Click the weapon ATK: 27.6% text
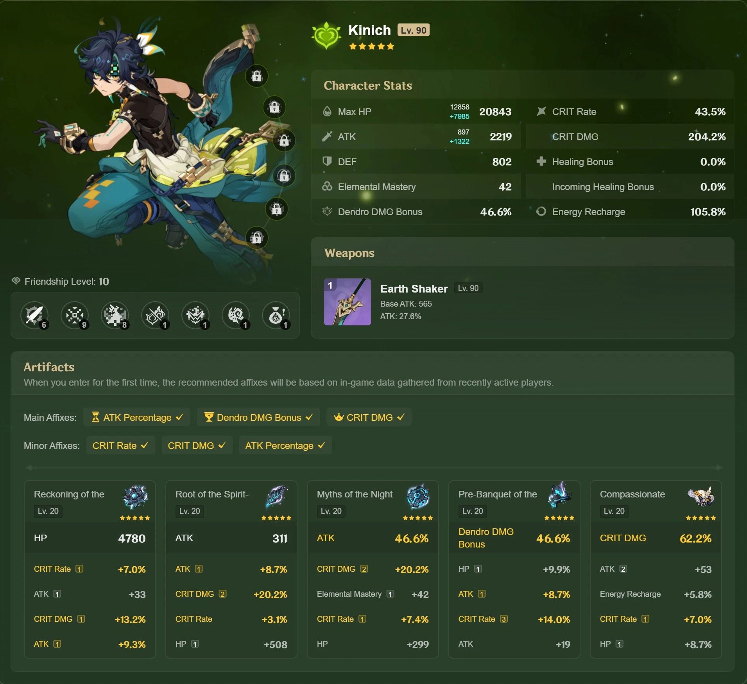Viewport: 747px width, 684px height. coord(401,316)
